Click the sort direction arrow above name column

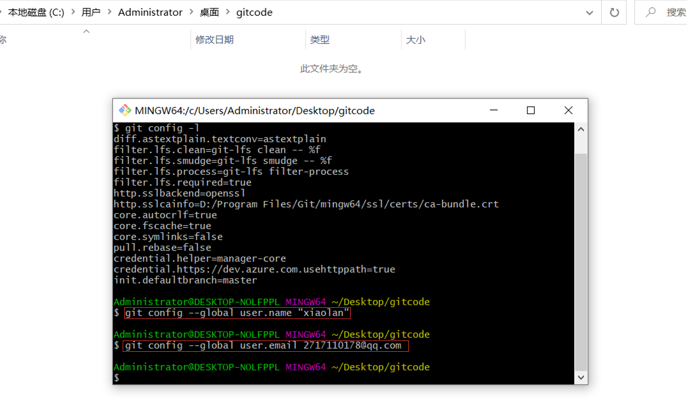[86, 31]
